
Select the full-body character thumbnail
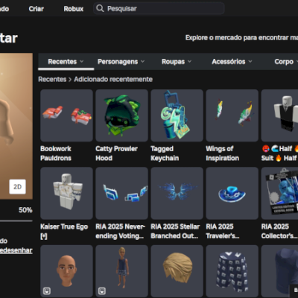click(x=121, y=271)
